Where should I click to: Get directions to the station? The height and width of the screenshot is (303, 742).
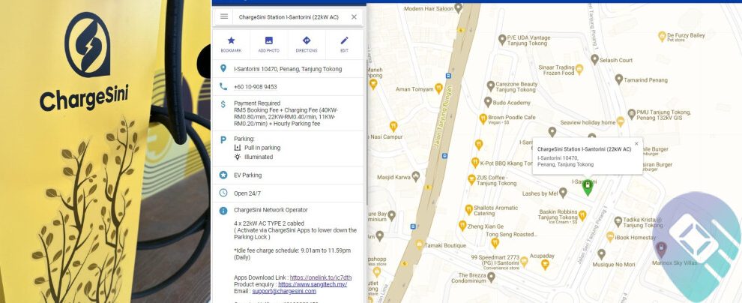coord(307,43)
